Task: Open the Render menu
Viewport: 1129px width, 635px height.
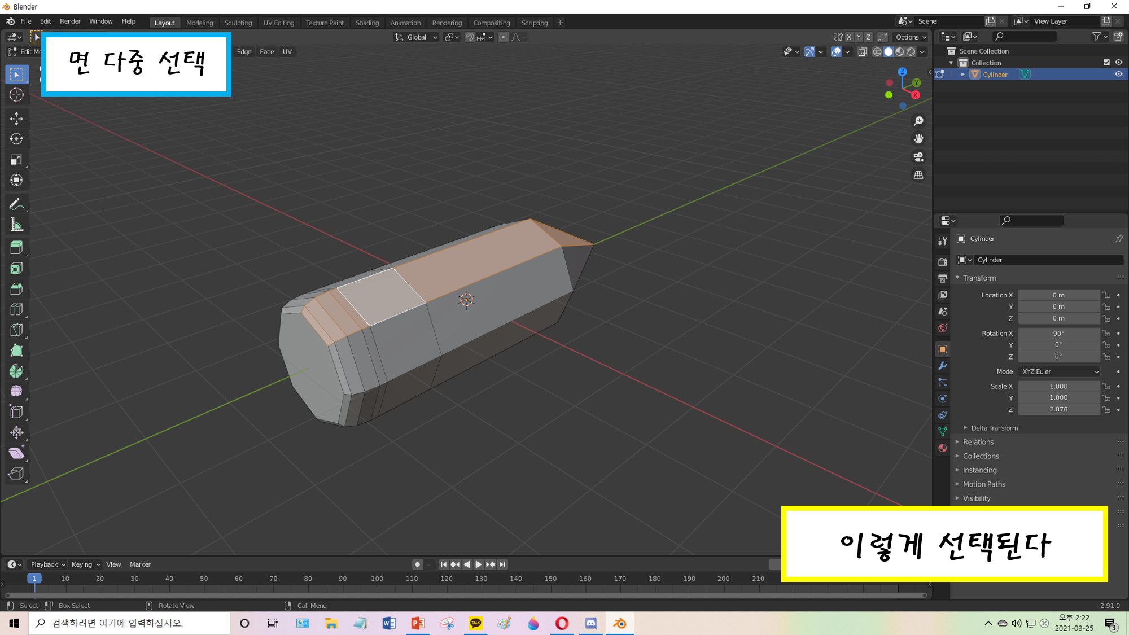Action: (x=70, y=21)
